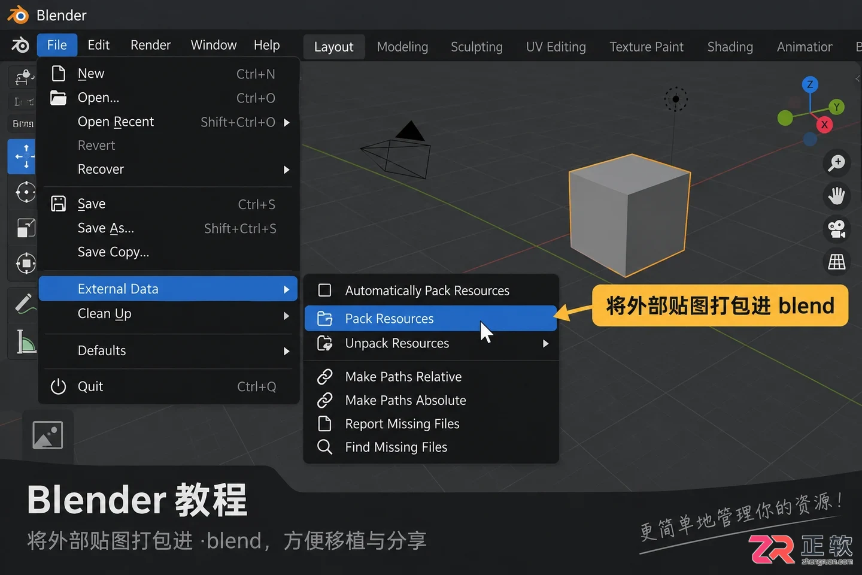Choose New in the File menu

point(169,74)
